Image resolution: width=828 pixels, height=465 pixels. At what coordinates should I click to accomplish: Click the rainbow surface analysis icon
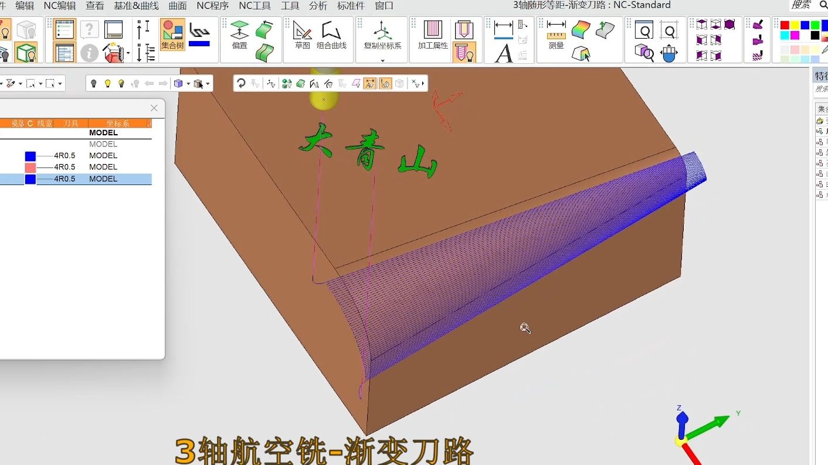(581, 29)
